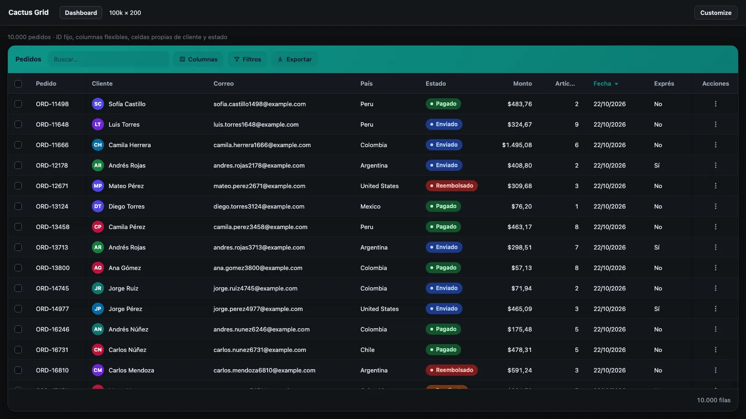Switch to the Dashboard tab
The image size is (746, 419).
81,13
